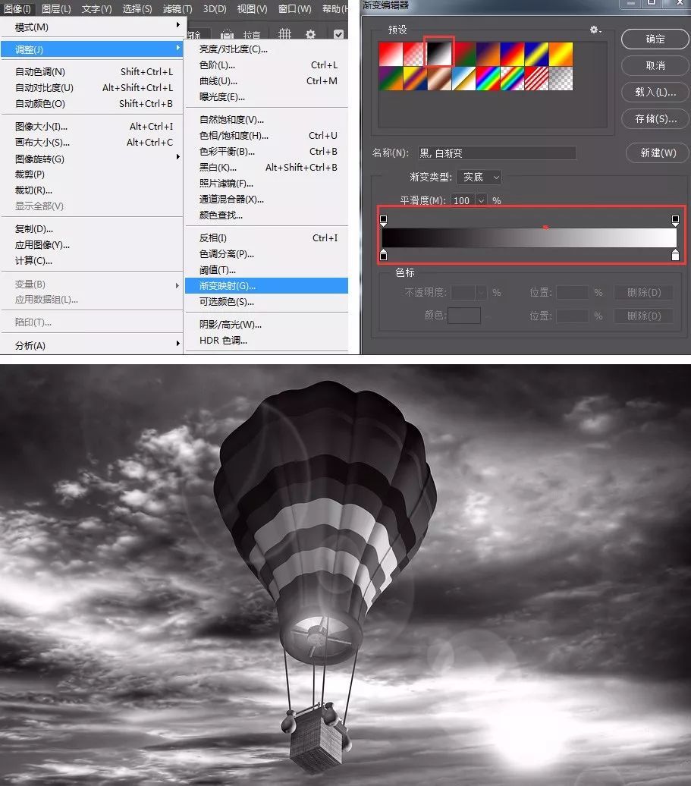Open the 渐变类型 实底 dropdown
Image resolution: width=691 pixels, height=786 pixels.
(479, 177)
